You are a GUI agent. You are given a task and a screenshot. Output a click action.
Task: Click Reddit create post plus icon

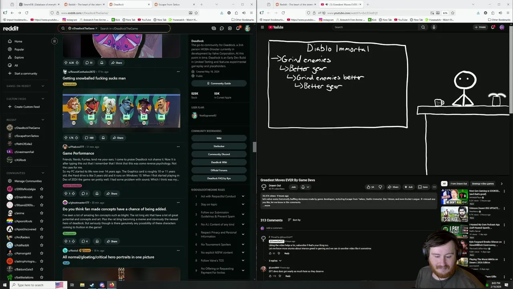[230, 28]
